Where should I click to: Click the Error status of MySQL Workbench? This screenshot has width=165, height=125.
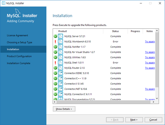click(x=115, y=42)
